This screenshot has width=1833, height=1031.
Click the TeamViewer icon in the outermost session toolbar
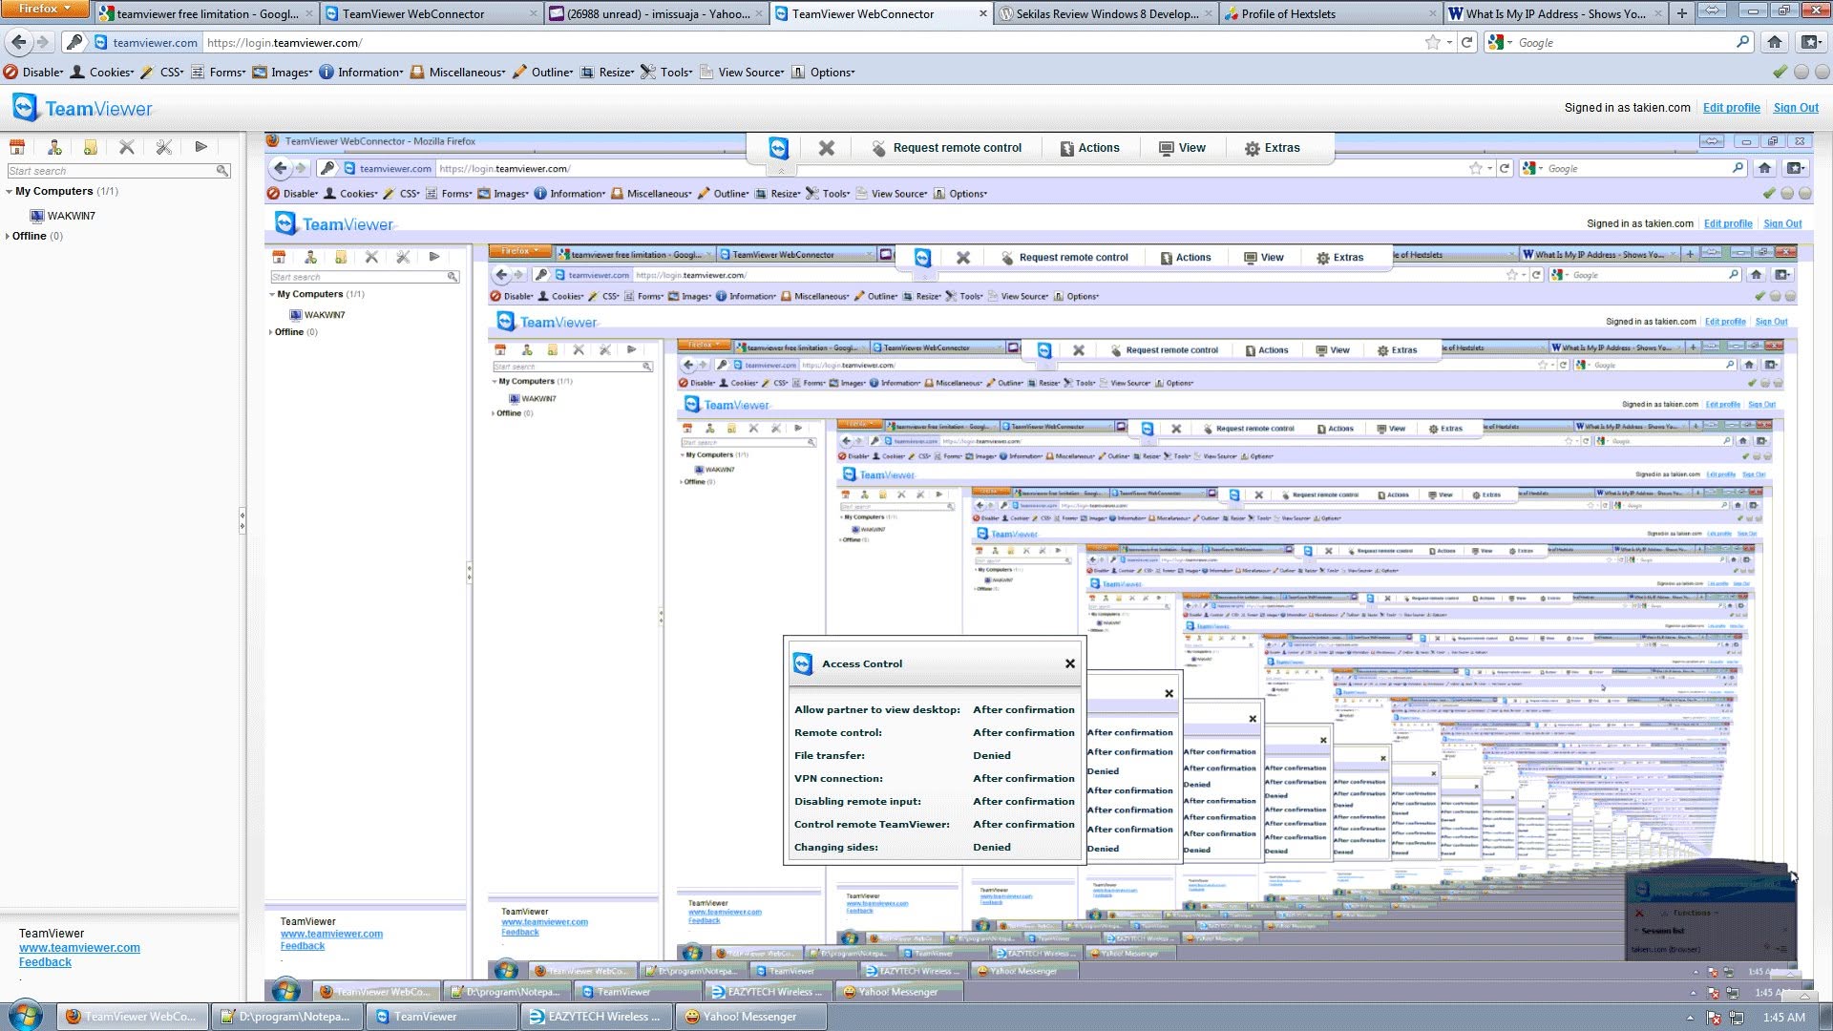[x=779, y=148]
